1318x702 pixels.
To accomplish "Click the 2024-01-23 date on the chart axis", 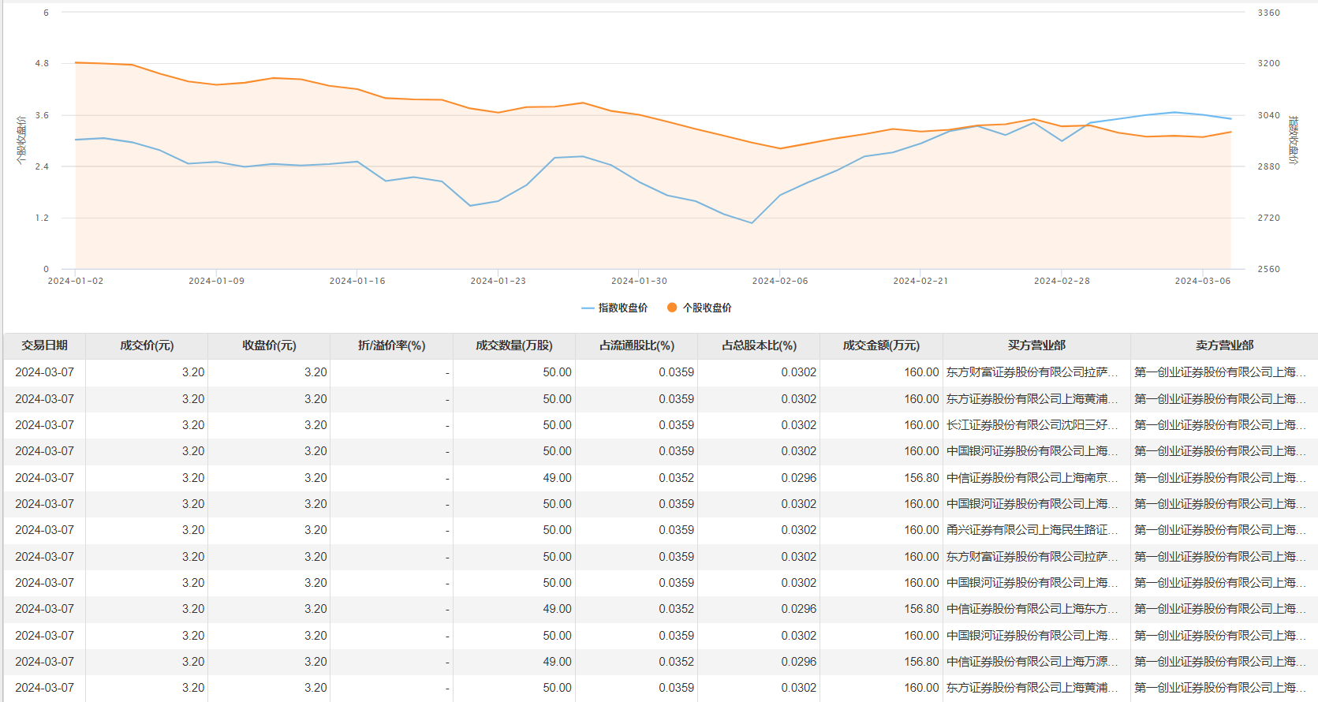I will (498, 281).
